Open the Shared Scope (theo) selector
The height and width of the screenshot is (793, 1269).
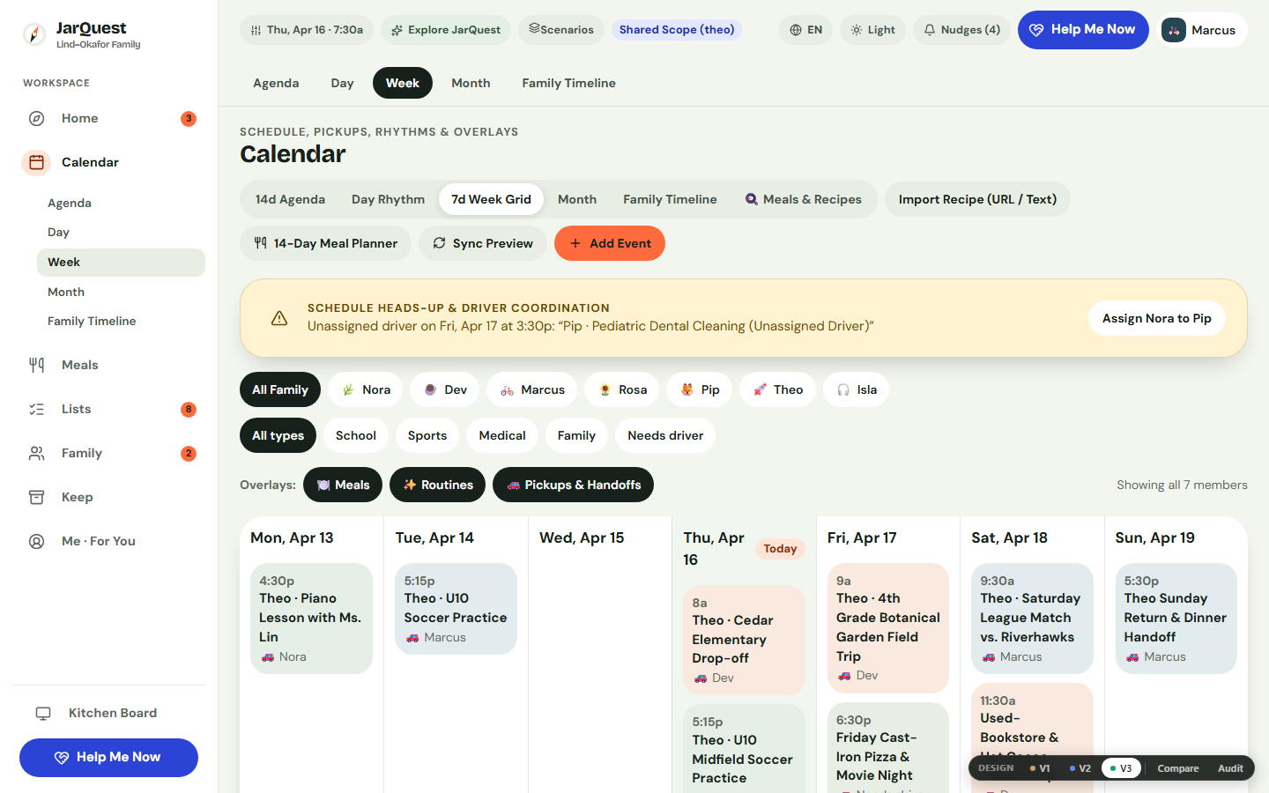pos(677,30)
